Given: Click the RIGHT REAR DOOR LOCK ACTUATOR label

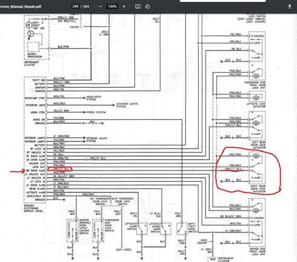Looking at the screenshot, I should [258, 189].
